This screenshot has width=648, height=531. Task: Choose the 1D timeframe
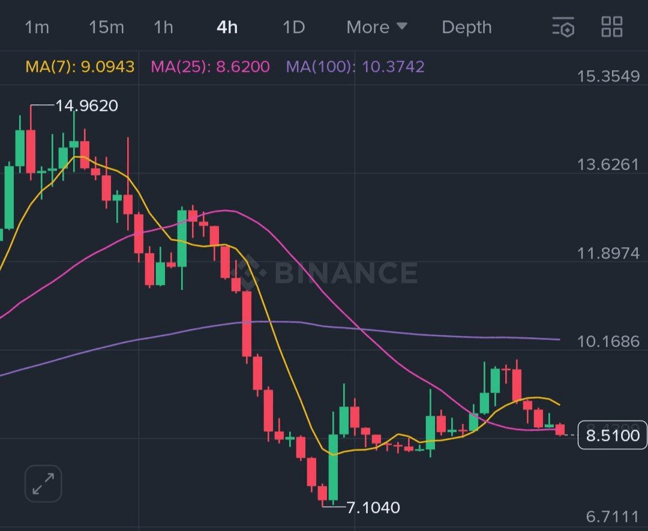(x=294, y=28)
